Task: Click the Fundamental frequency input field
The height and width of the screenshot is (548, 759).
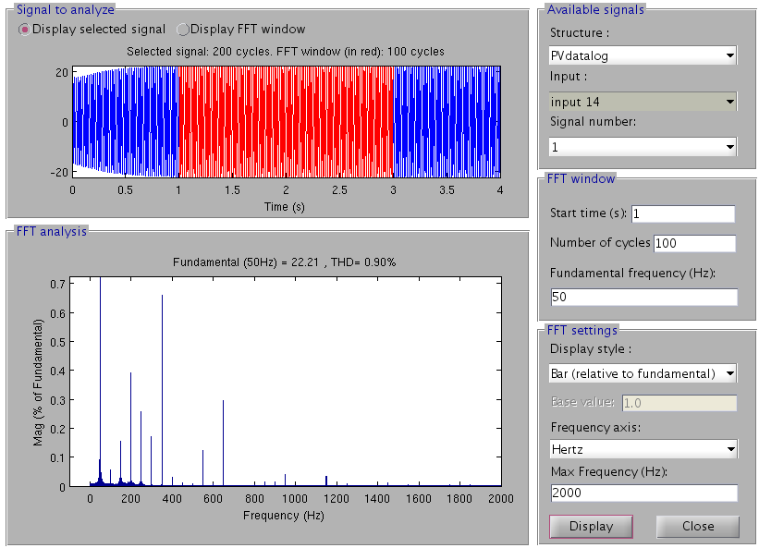Action: tap(643, 297)
